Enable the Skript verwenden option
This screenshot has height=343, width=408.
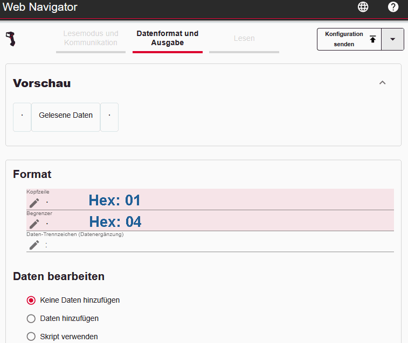click(31, 337)
